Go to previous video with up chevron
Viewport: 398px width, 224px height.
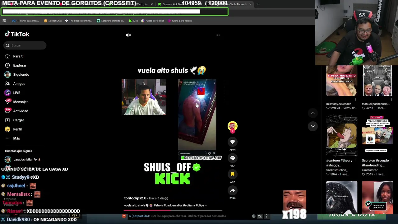click(313, 113)
